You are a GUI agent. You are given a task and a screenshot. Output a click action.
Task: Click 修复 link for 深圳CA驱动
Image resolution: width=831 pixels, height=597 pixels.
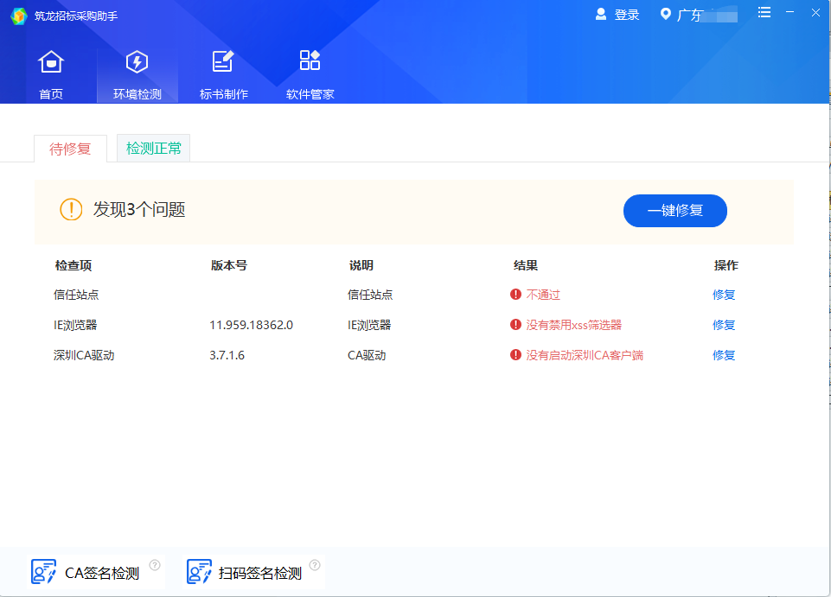tap(724, 355)
